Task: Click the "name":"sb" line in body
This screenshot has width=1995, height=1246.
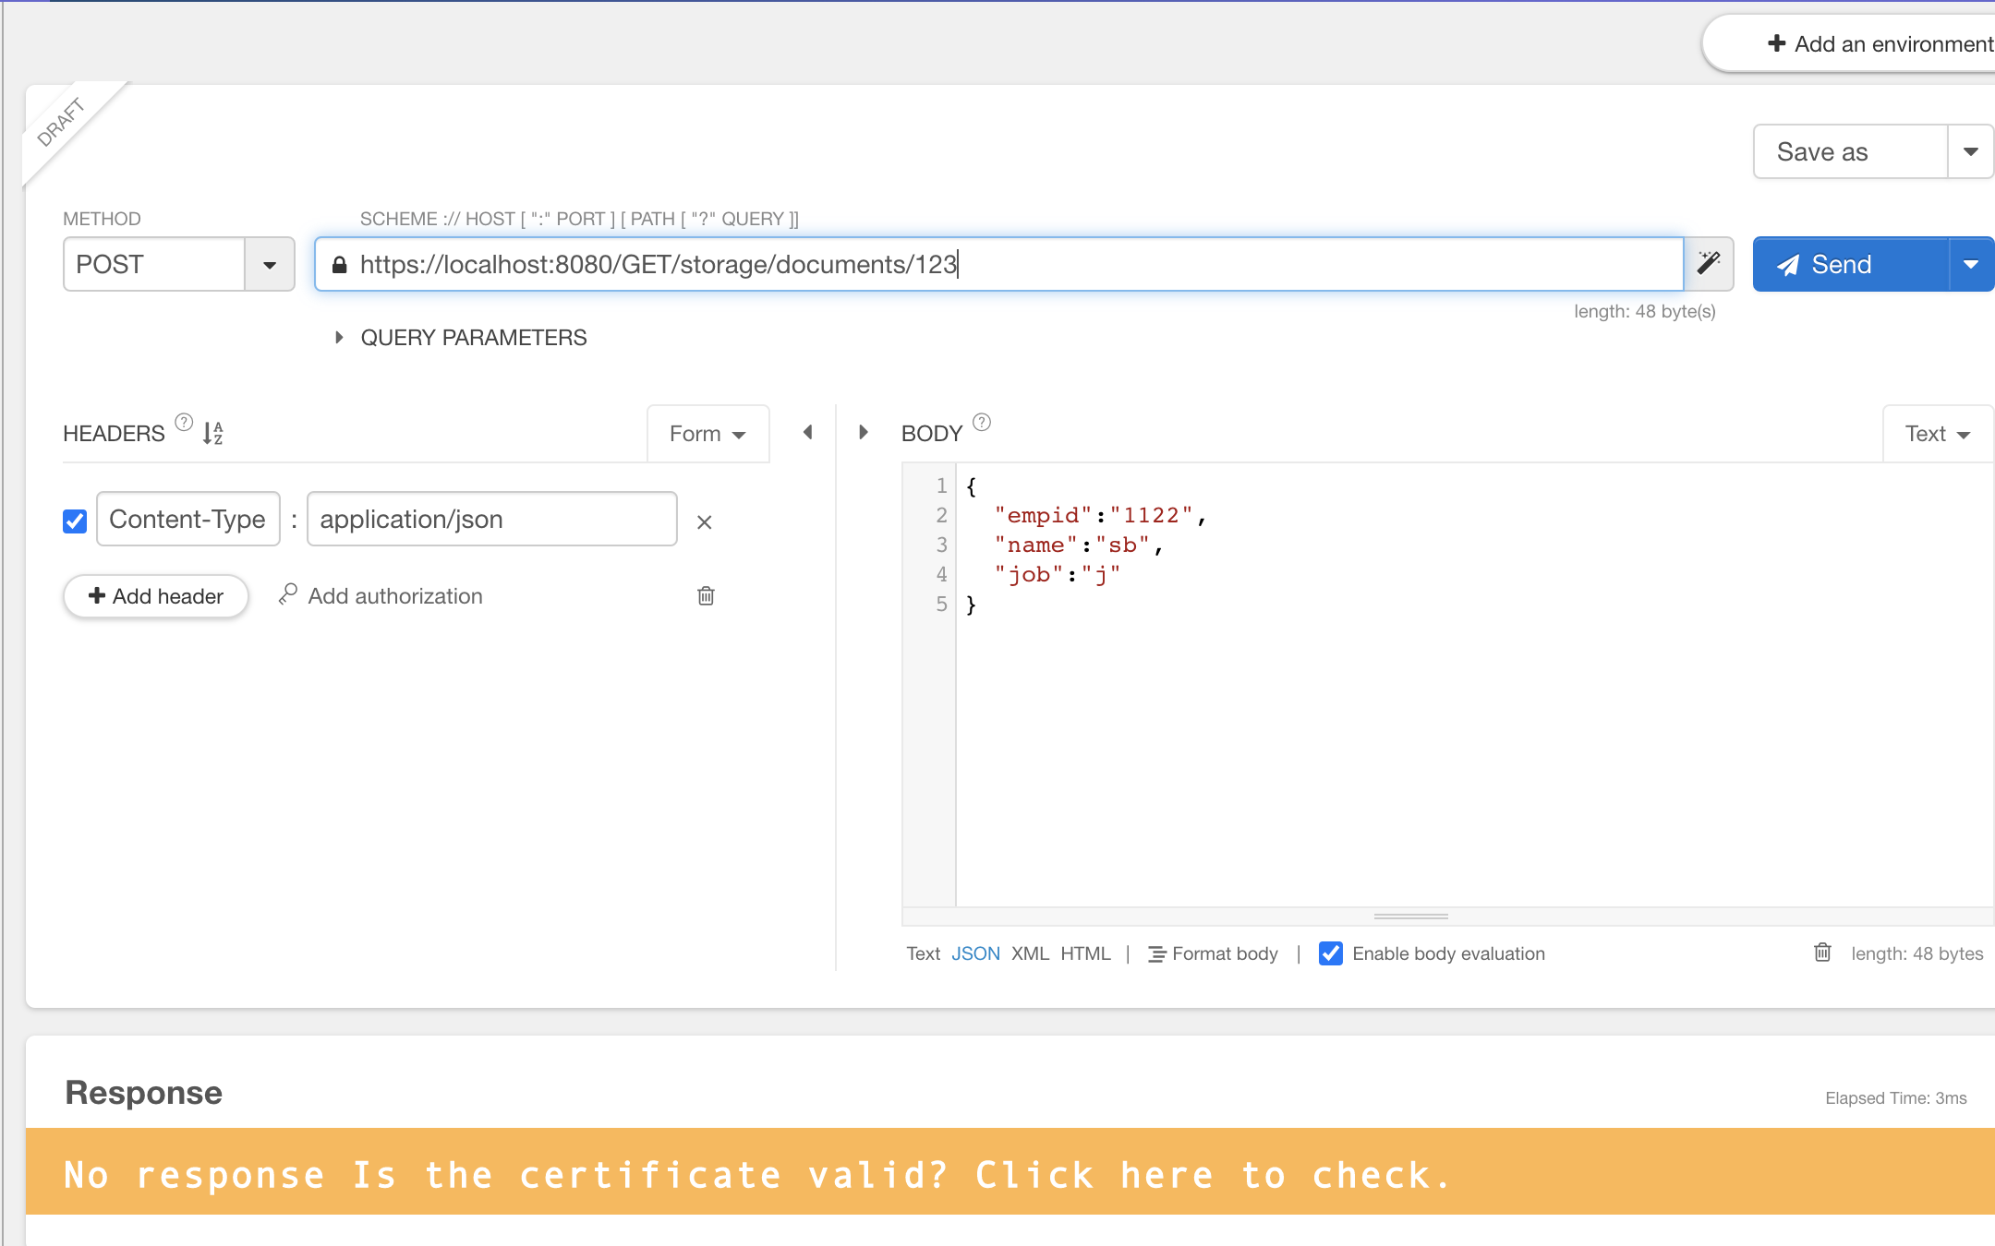Action: click(x=1078, y=545)
